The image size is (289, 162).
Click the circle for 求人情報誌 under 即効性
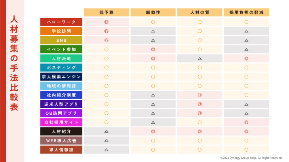click(153, 150)
